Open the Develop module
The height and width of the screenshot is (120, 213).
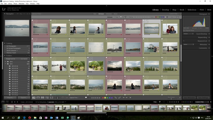point(165,10)
